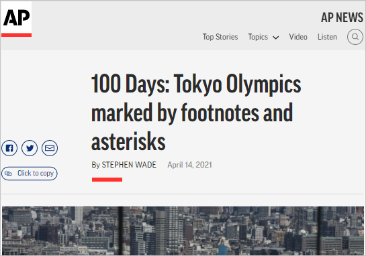Share article on Twitter
366x256 pixels.
30,148
